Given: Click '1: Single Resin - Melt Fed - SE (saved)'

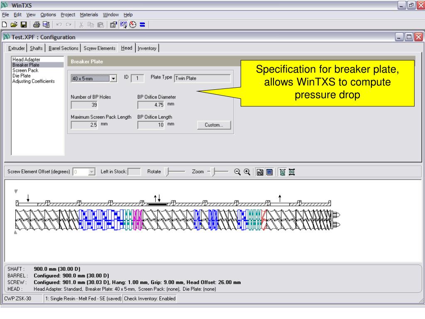Looking at the screenshot, I should coord(83,299).
